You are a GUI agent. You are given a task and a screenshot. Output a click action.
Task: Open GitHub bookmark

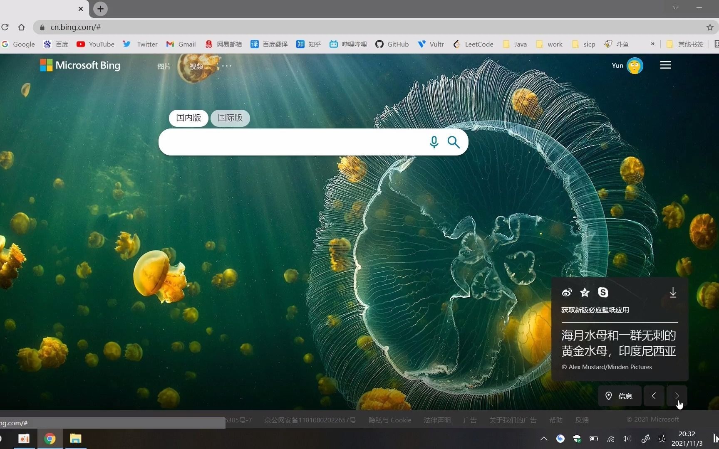[x=392, y=44]
